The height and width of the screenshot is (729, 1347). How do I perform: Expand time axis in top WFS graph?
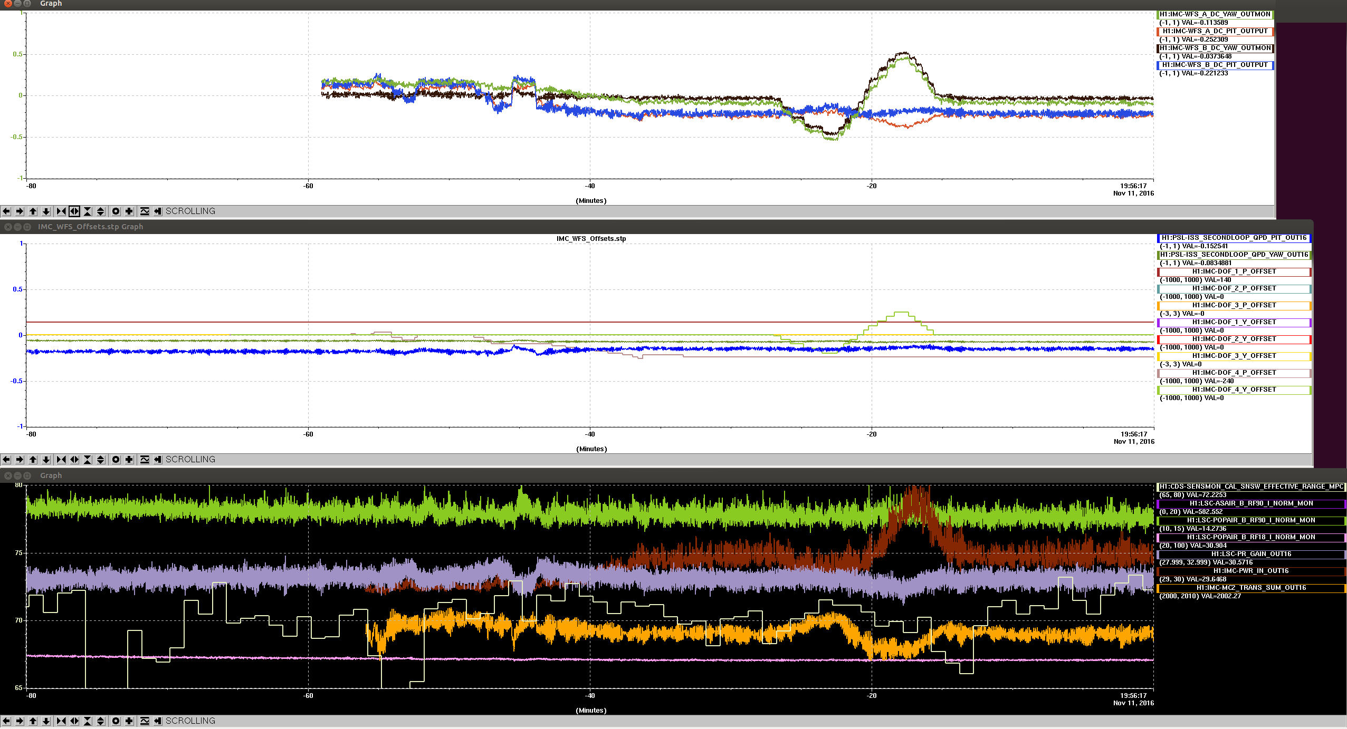[74, 211]
